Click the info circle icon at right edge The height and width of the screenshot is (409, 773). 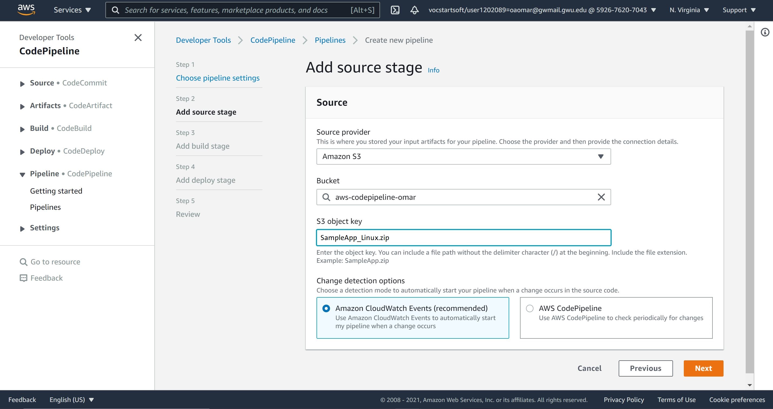point(765,32)
